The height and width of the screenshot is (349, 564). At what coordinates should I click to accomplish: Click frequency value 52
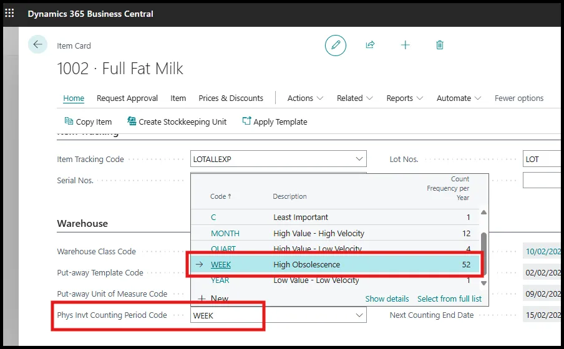pyautogui.click(x=466, y=264)
